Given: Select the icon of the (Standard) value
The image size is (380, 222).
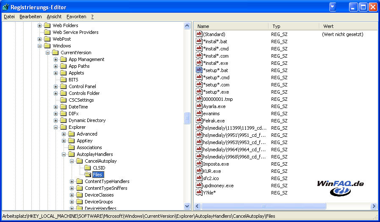Looking at the screenshot, I should tap(199, 34).
